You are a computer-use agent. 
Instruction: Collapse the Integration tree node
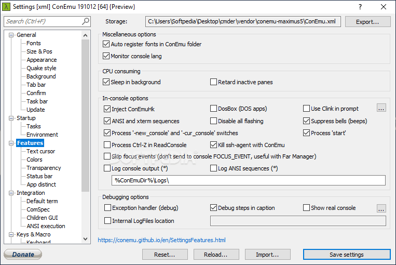point(11,193)
